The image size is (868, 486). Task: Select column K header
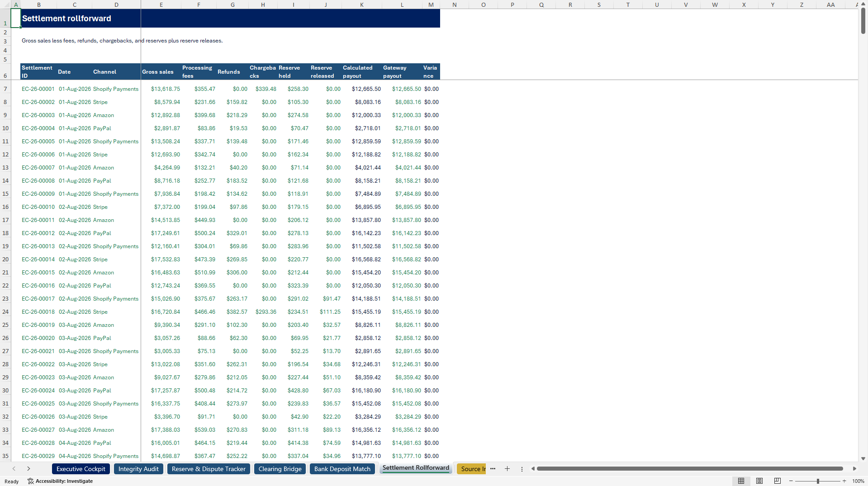click(x=362, y=5)
